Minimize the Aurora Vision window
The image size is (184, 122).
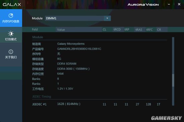click(x=169, y=4)
